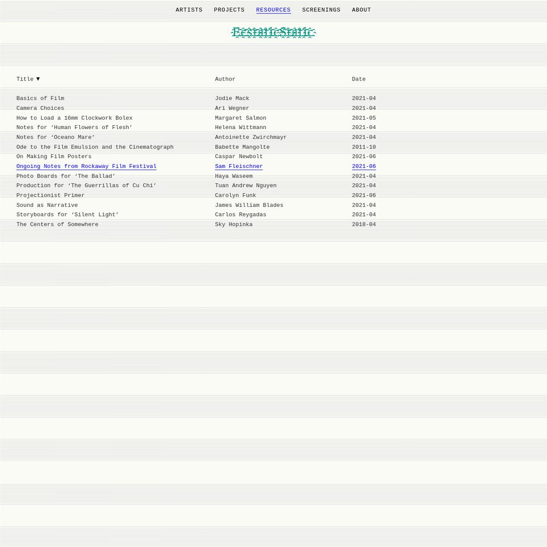Select the RESOURCES nav link

point(273,10)
